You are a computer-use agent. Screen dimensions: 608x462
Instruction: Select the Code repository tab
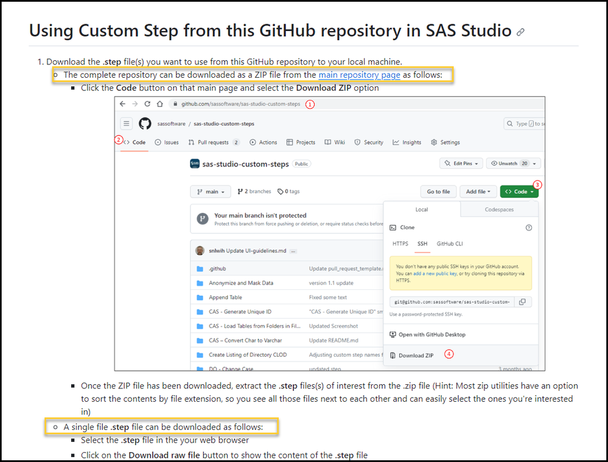point(135,142)
